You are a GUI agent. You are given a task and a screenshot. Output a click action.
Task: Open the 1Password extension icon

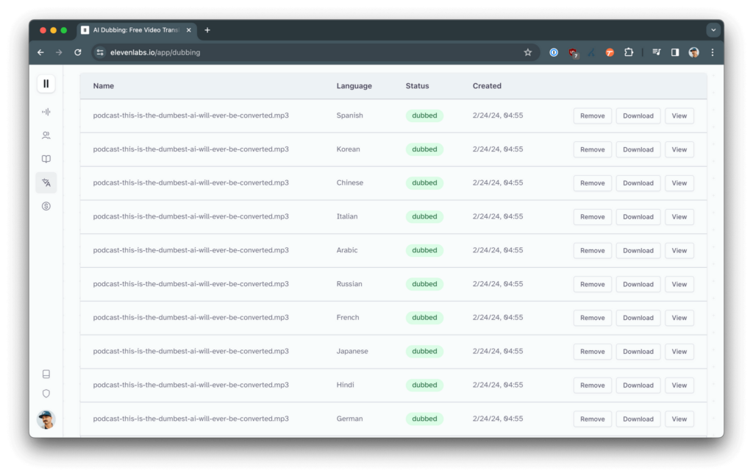tap(554, 52)
